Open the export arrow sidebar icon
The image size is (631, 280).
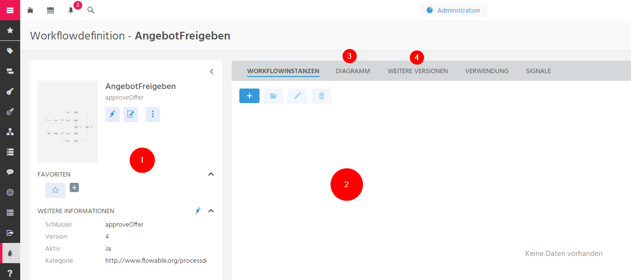[x=10, y=232]
